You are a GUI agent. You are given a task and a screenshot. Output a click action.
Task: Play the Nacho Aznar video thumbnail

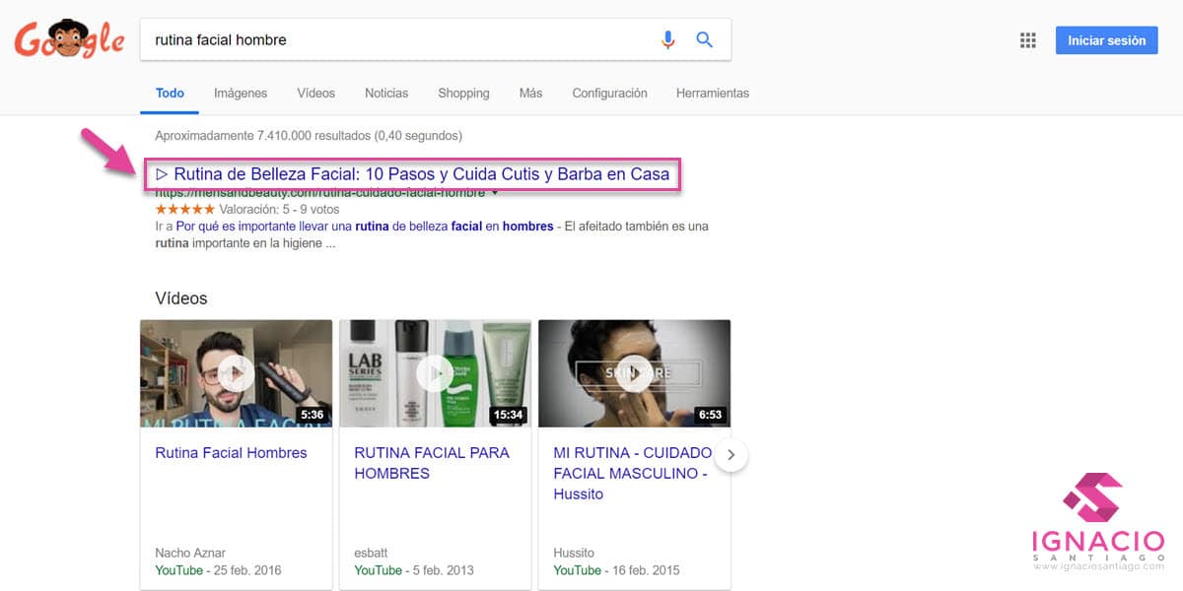(237, 373)
